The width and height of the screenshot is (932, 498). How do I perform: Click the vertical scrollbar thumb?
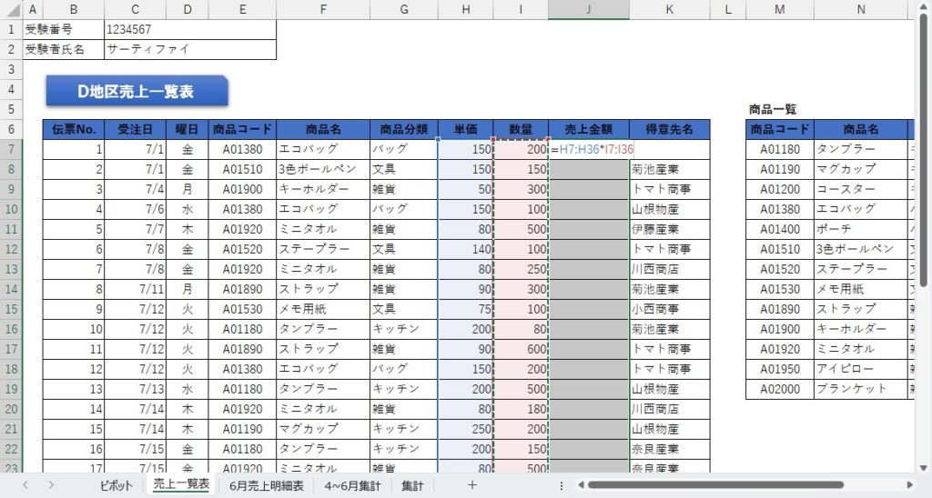coord(924,154)
